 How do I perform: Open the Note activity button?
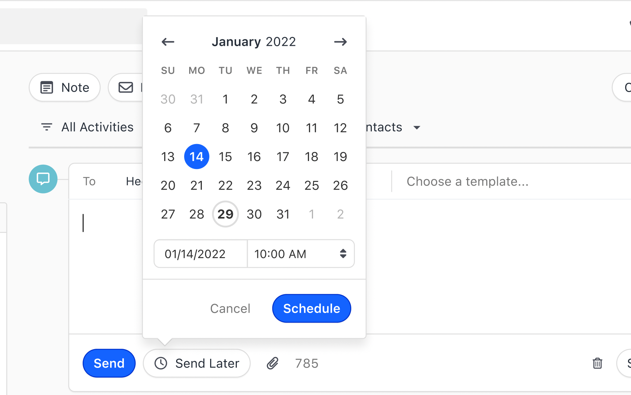[x=65, y=87]
